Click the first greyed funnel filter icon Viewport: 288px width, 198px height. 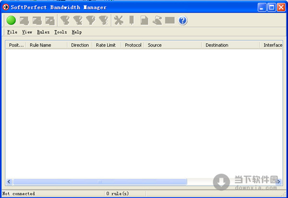point(65,20)
